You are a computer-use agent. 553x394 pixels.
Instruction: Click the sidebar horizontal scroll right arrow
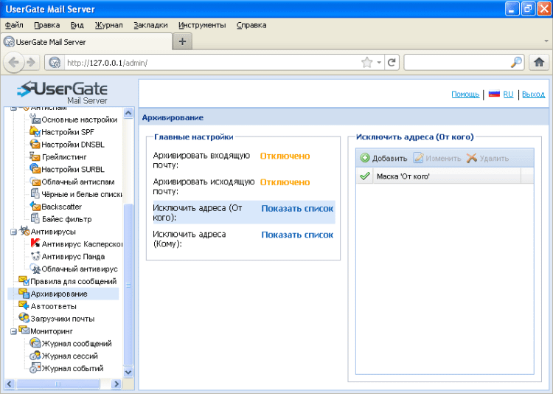pyautogui.click(x=116, y=384)
